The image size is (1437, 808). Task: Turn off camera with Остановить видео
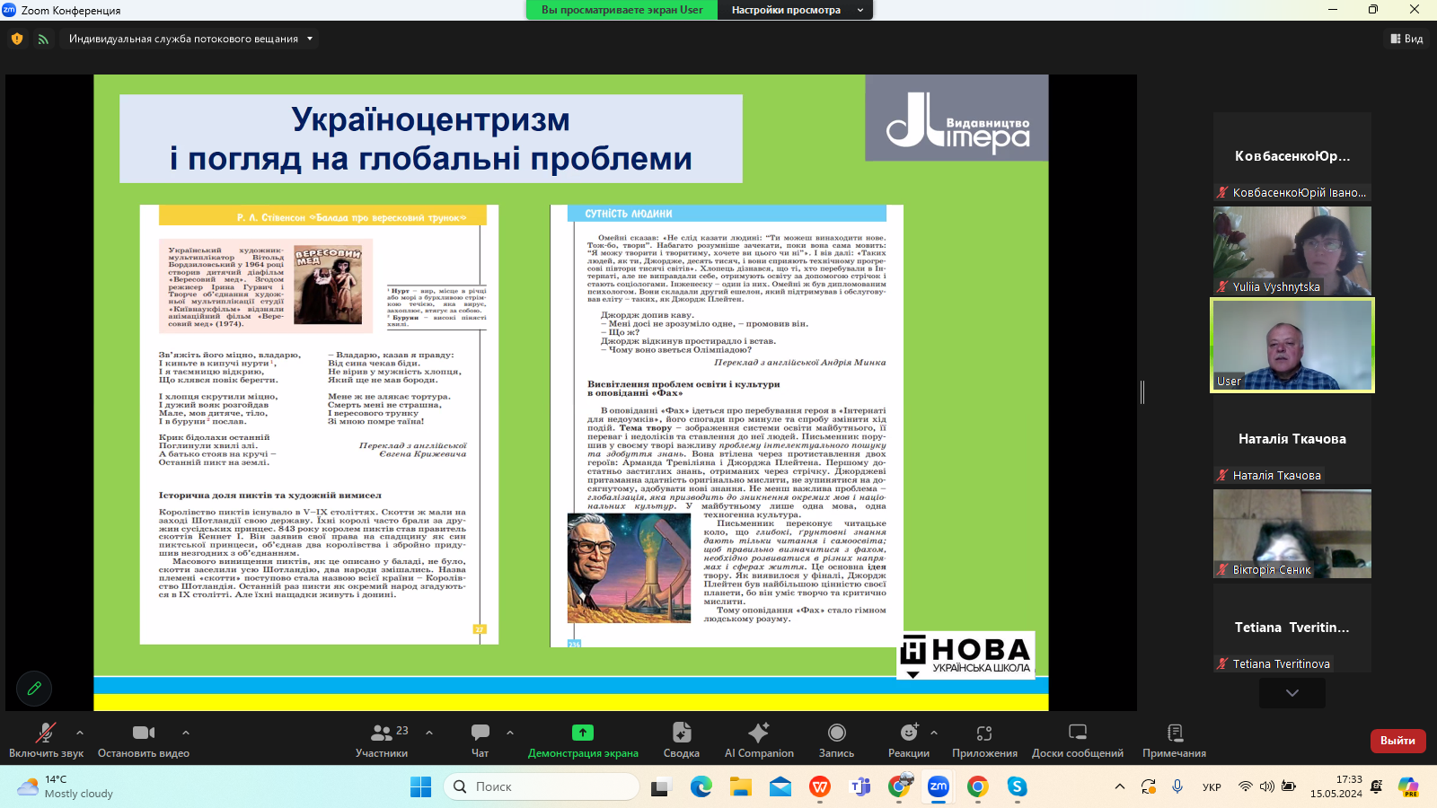(144, 733)
